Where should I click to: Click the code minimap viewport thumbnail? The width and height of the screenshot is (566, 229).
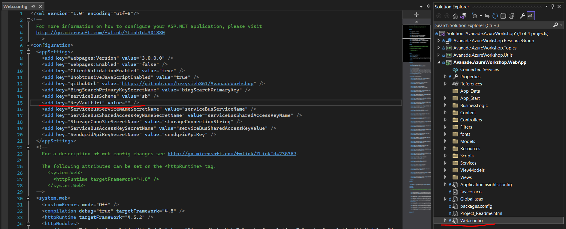coord(416,43)
